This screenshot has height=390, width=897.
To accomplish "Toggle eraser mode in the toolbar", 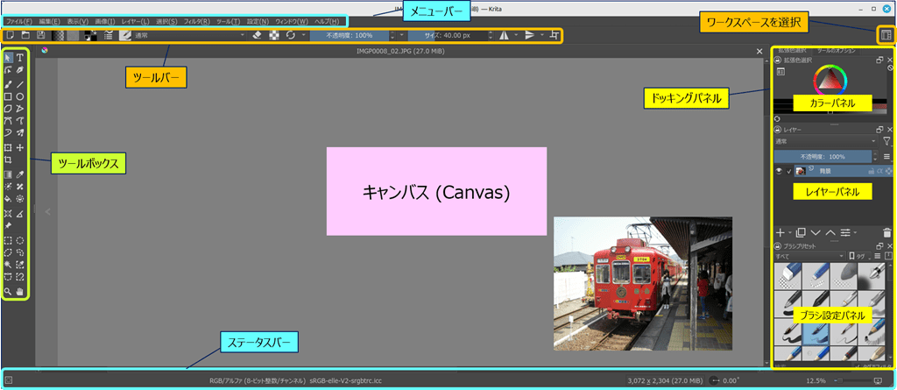I will pos(257,35).
